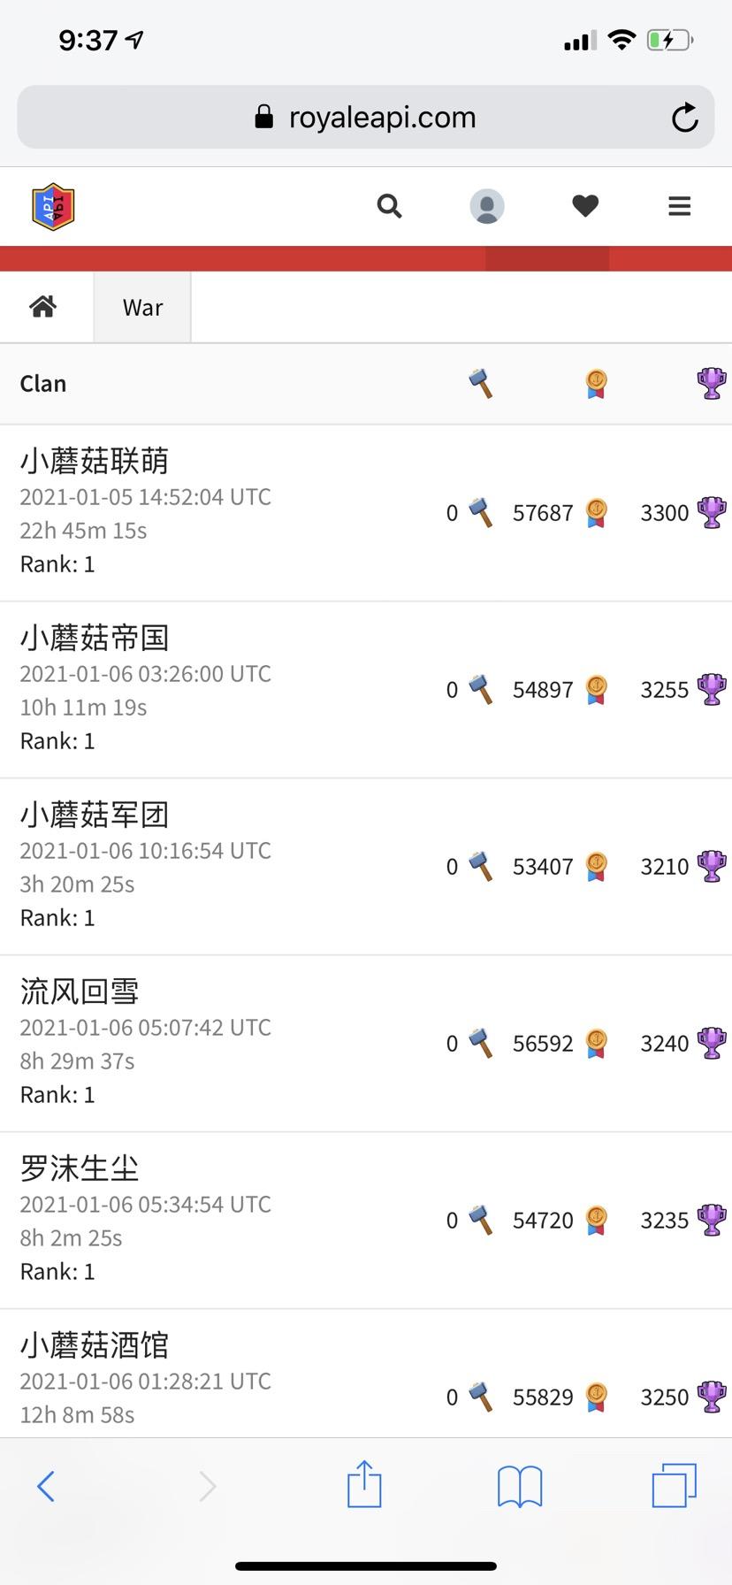Open the hamburger menu
This screenshot has height=1585, width=732.
679,207
